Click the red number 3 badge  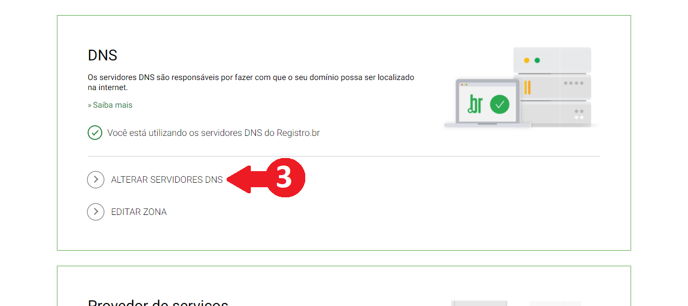coord(284,178)
